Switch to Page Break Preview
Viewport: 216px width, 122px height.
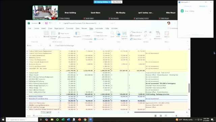pos(53,35)
